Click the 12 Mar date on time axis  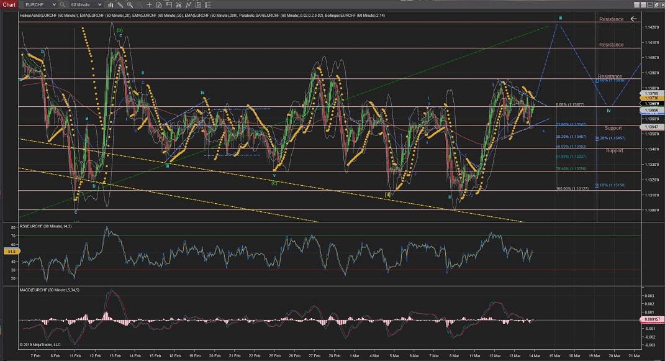495,356
